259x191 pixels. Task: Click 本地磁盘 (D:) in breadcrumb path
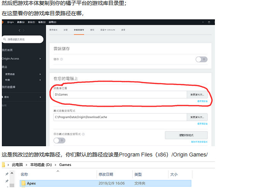tap(41, 165)
